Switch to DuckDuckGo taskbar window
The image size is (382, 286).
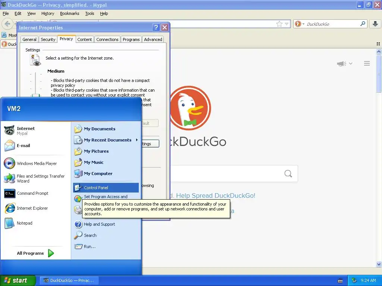[x=69, y=280]
